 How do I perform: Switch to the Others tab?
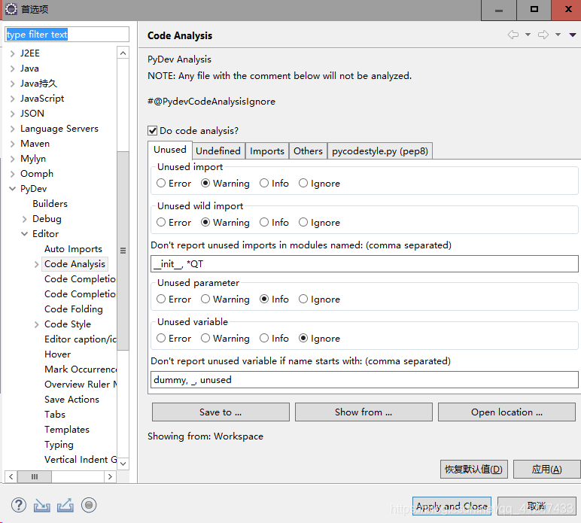308,151
